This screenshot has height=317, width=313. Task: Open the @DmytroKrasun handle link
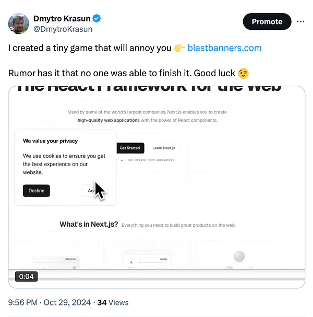[x=63, y=29]
